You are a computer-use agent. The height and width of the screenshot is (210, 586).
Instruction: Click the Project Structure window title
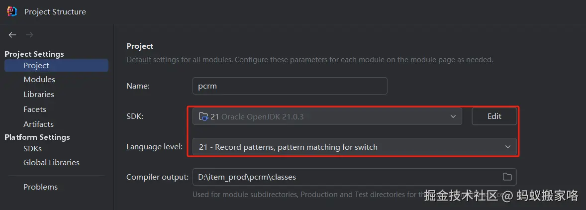(x=55, y=12)
